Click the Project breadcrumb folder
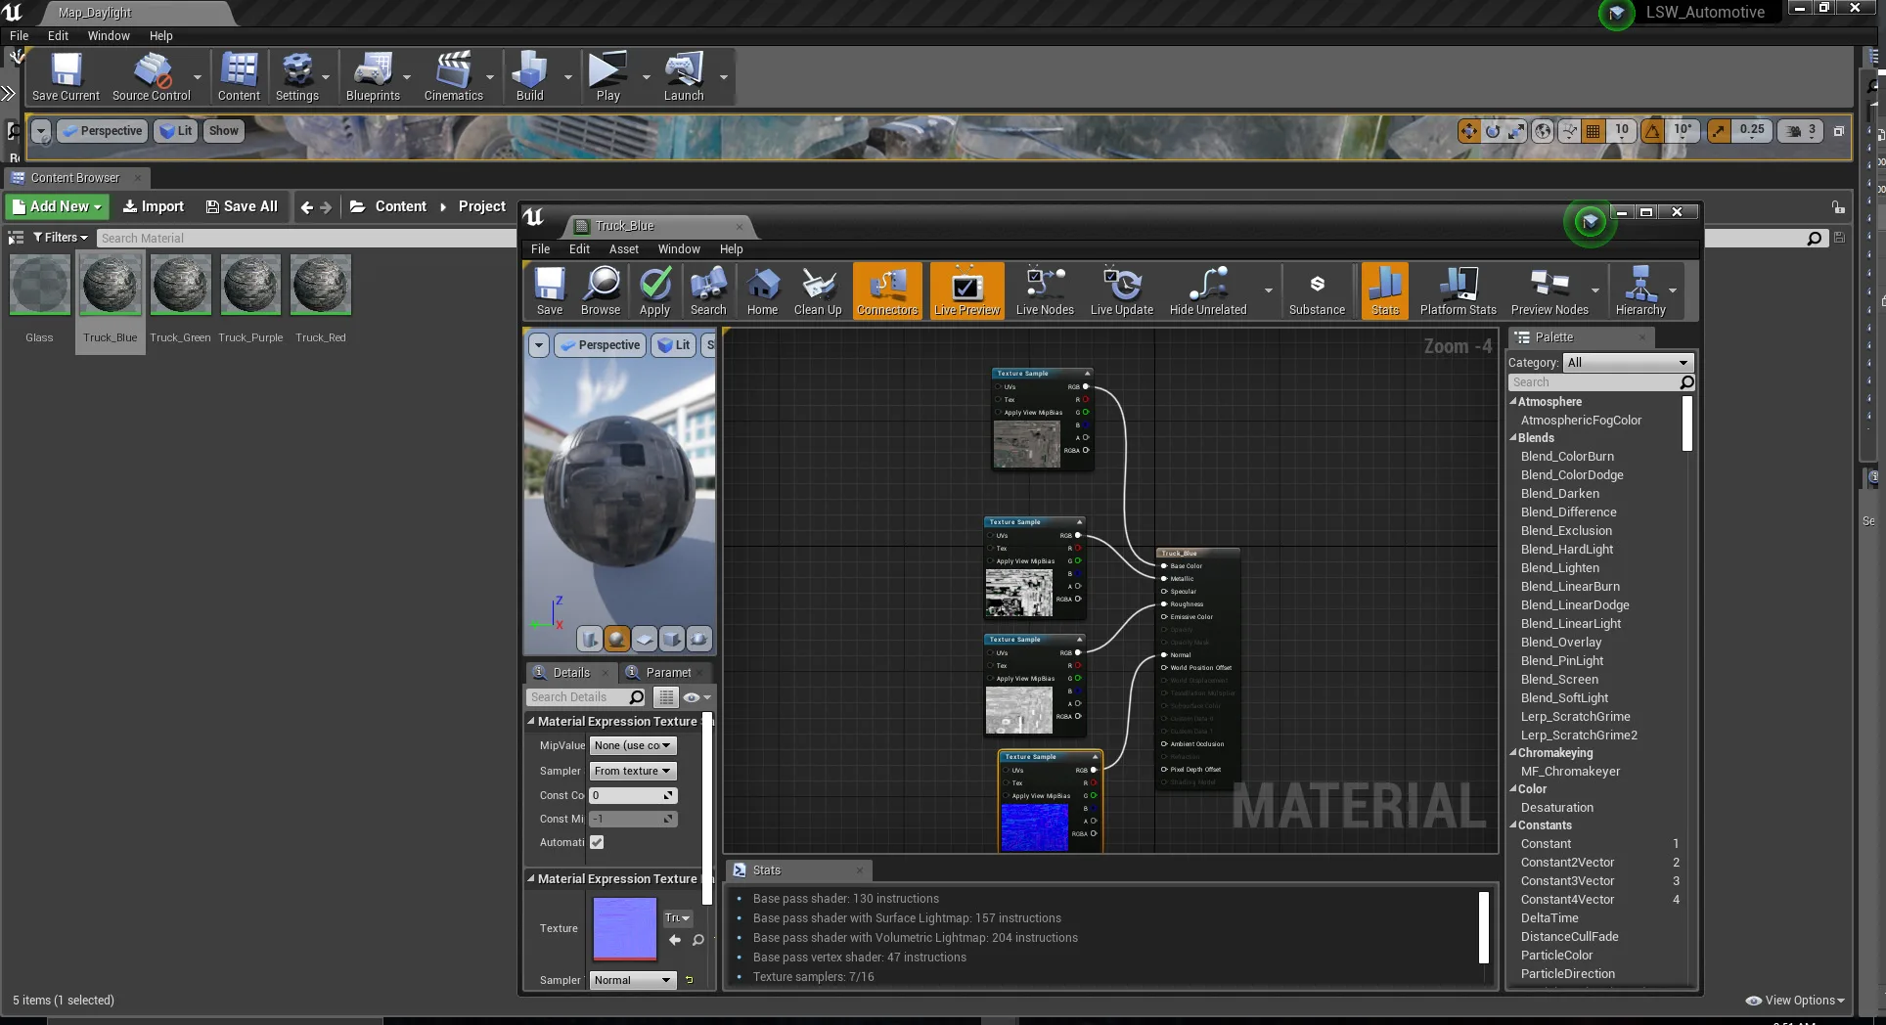Screen dimensions: 1886x1025 482,206
